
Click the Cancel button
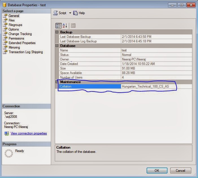(180, 171)
